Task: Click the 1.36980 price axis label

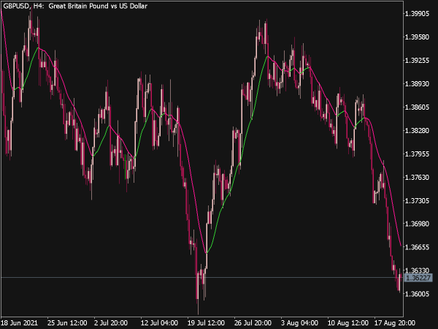Action: click(417, 224)
